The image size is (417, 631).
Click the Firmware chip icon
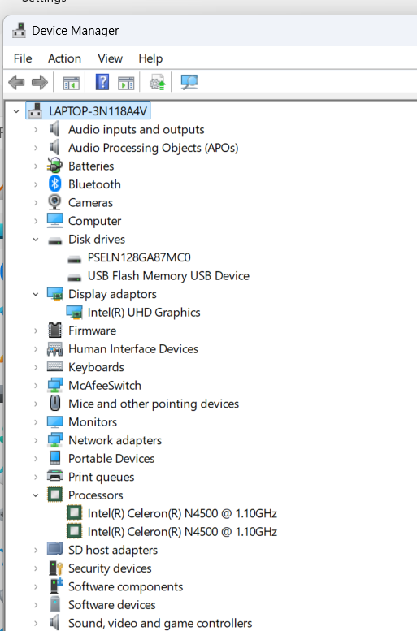tap(54, 331)
